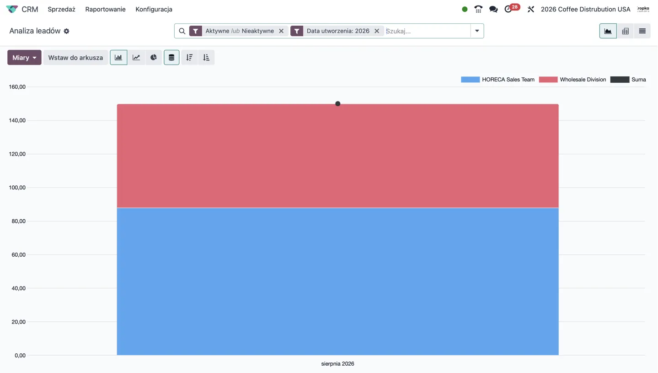
Task: Remove the Data utworzenia: 2026 filter
Action: [x=377, y=31]
